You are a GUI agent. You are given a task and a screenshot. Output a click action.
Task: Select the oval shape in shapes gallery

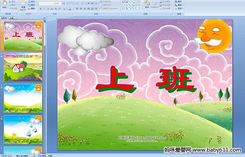[x=139, y=2]
